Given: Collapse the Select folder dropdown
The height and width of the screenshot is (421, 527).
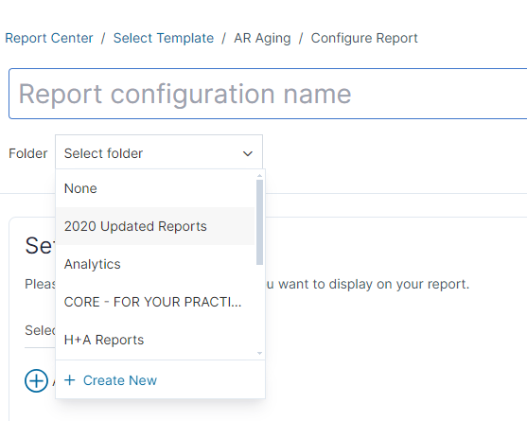Looking at the screenshot, I should 159,153.
